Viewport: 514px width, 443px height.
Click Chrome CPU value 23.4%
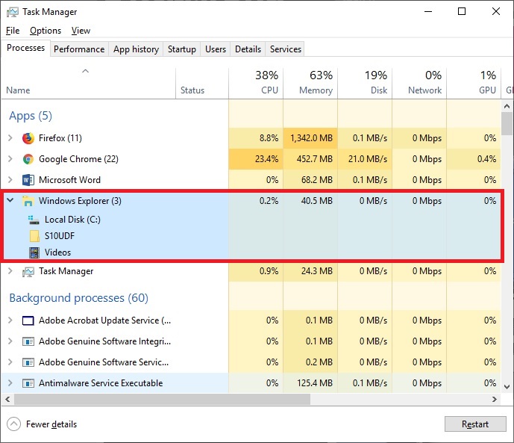point(266,159)
